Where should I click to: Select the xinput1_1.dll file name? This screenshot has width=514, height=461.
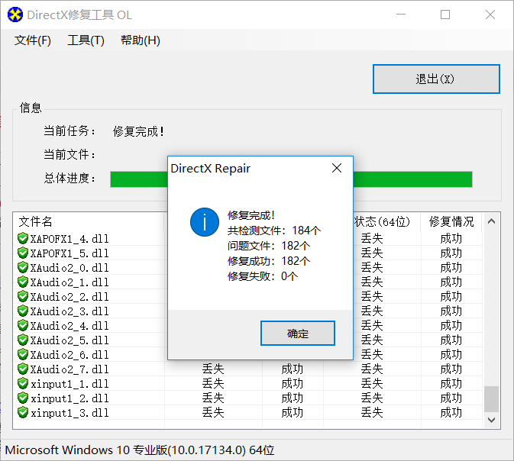click(x=70, y=384)
